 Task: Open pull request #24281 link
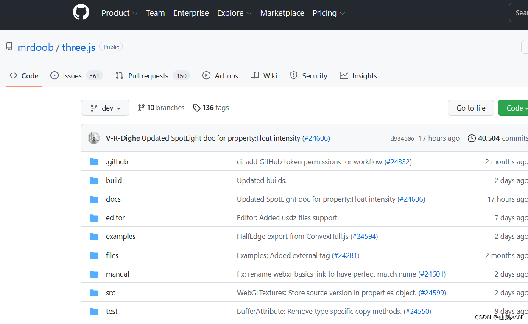point(345,255)
